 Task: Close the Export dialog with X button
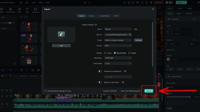tap(153, 9)
